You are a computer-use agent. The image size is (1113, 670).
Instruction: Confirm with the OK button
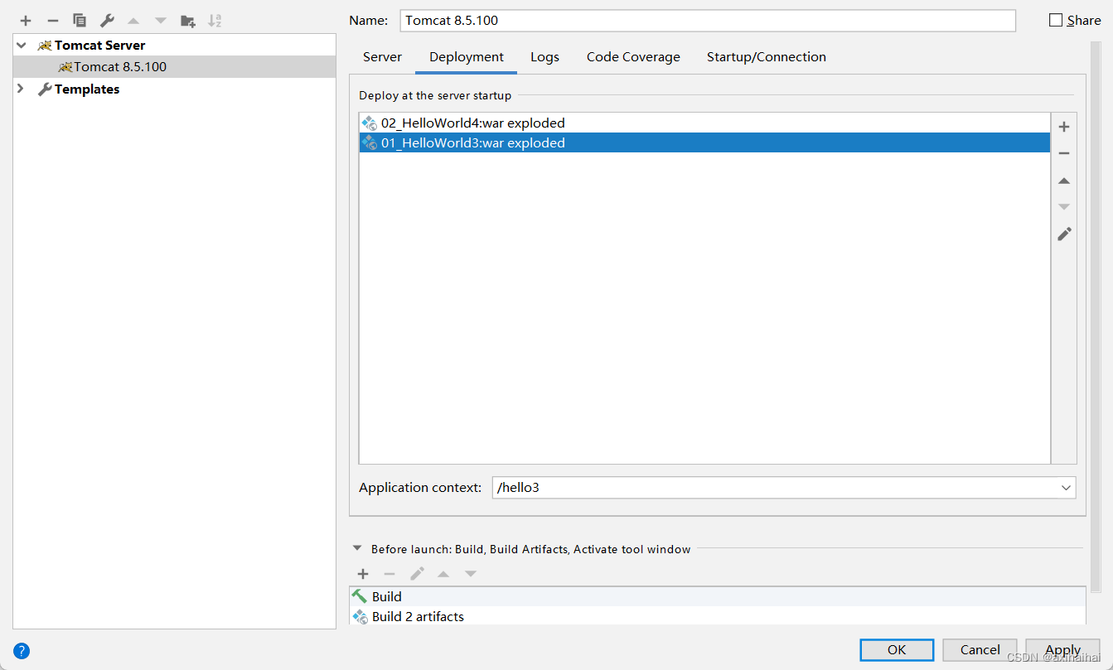pos(897,650)
